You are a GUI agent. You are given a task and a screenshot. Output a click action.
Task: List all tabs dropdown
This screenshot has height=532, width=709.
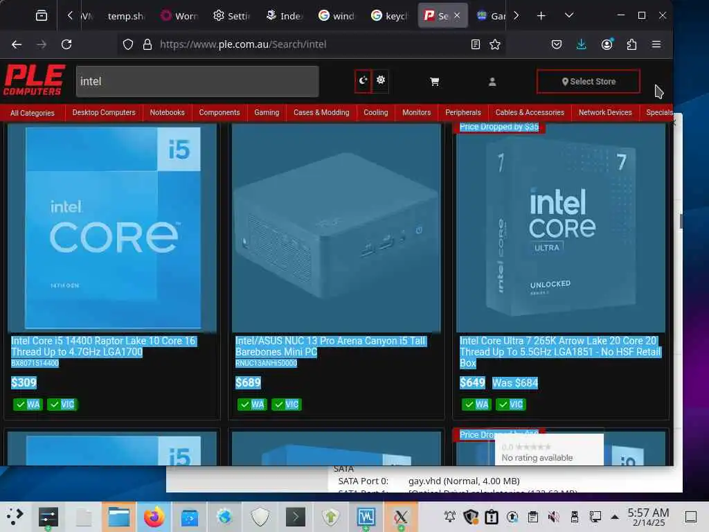(569, 15)
